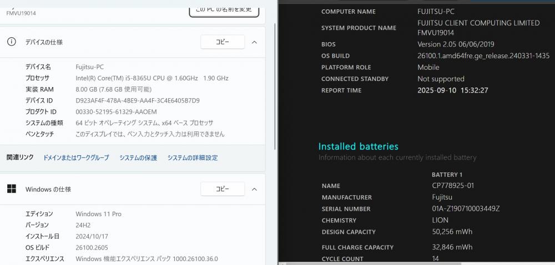Click the FMVU19014 model text at top left
This screenshot has width=555, height=265.
point(21,13)
